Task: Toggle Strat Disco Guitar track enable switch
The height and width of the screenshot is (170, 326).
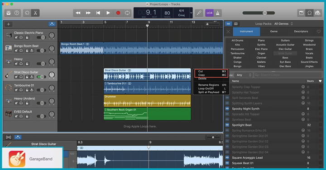Action: click(41, 77)
